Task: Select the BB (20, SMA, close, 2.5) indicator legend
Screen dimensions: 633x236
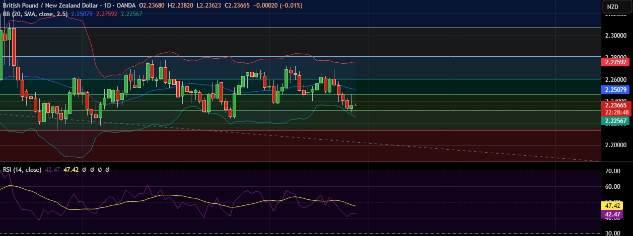Action: (33, 14)
